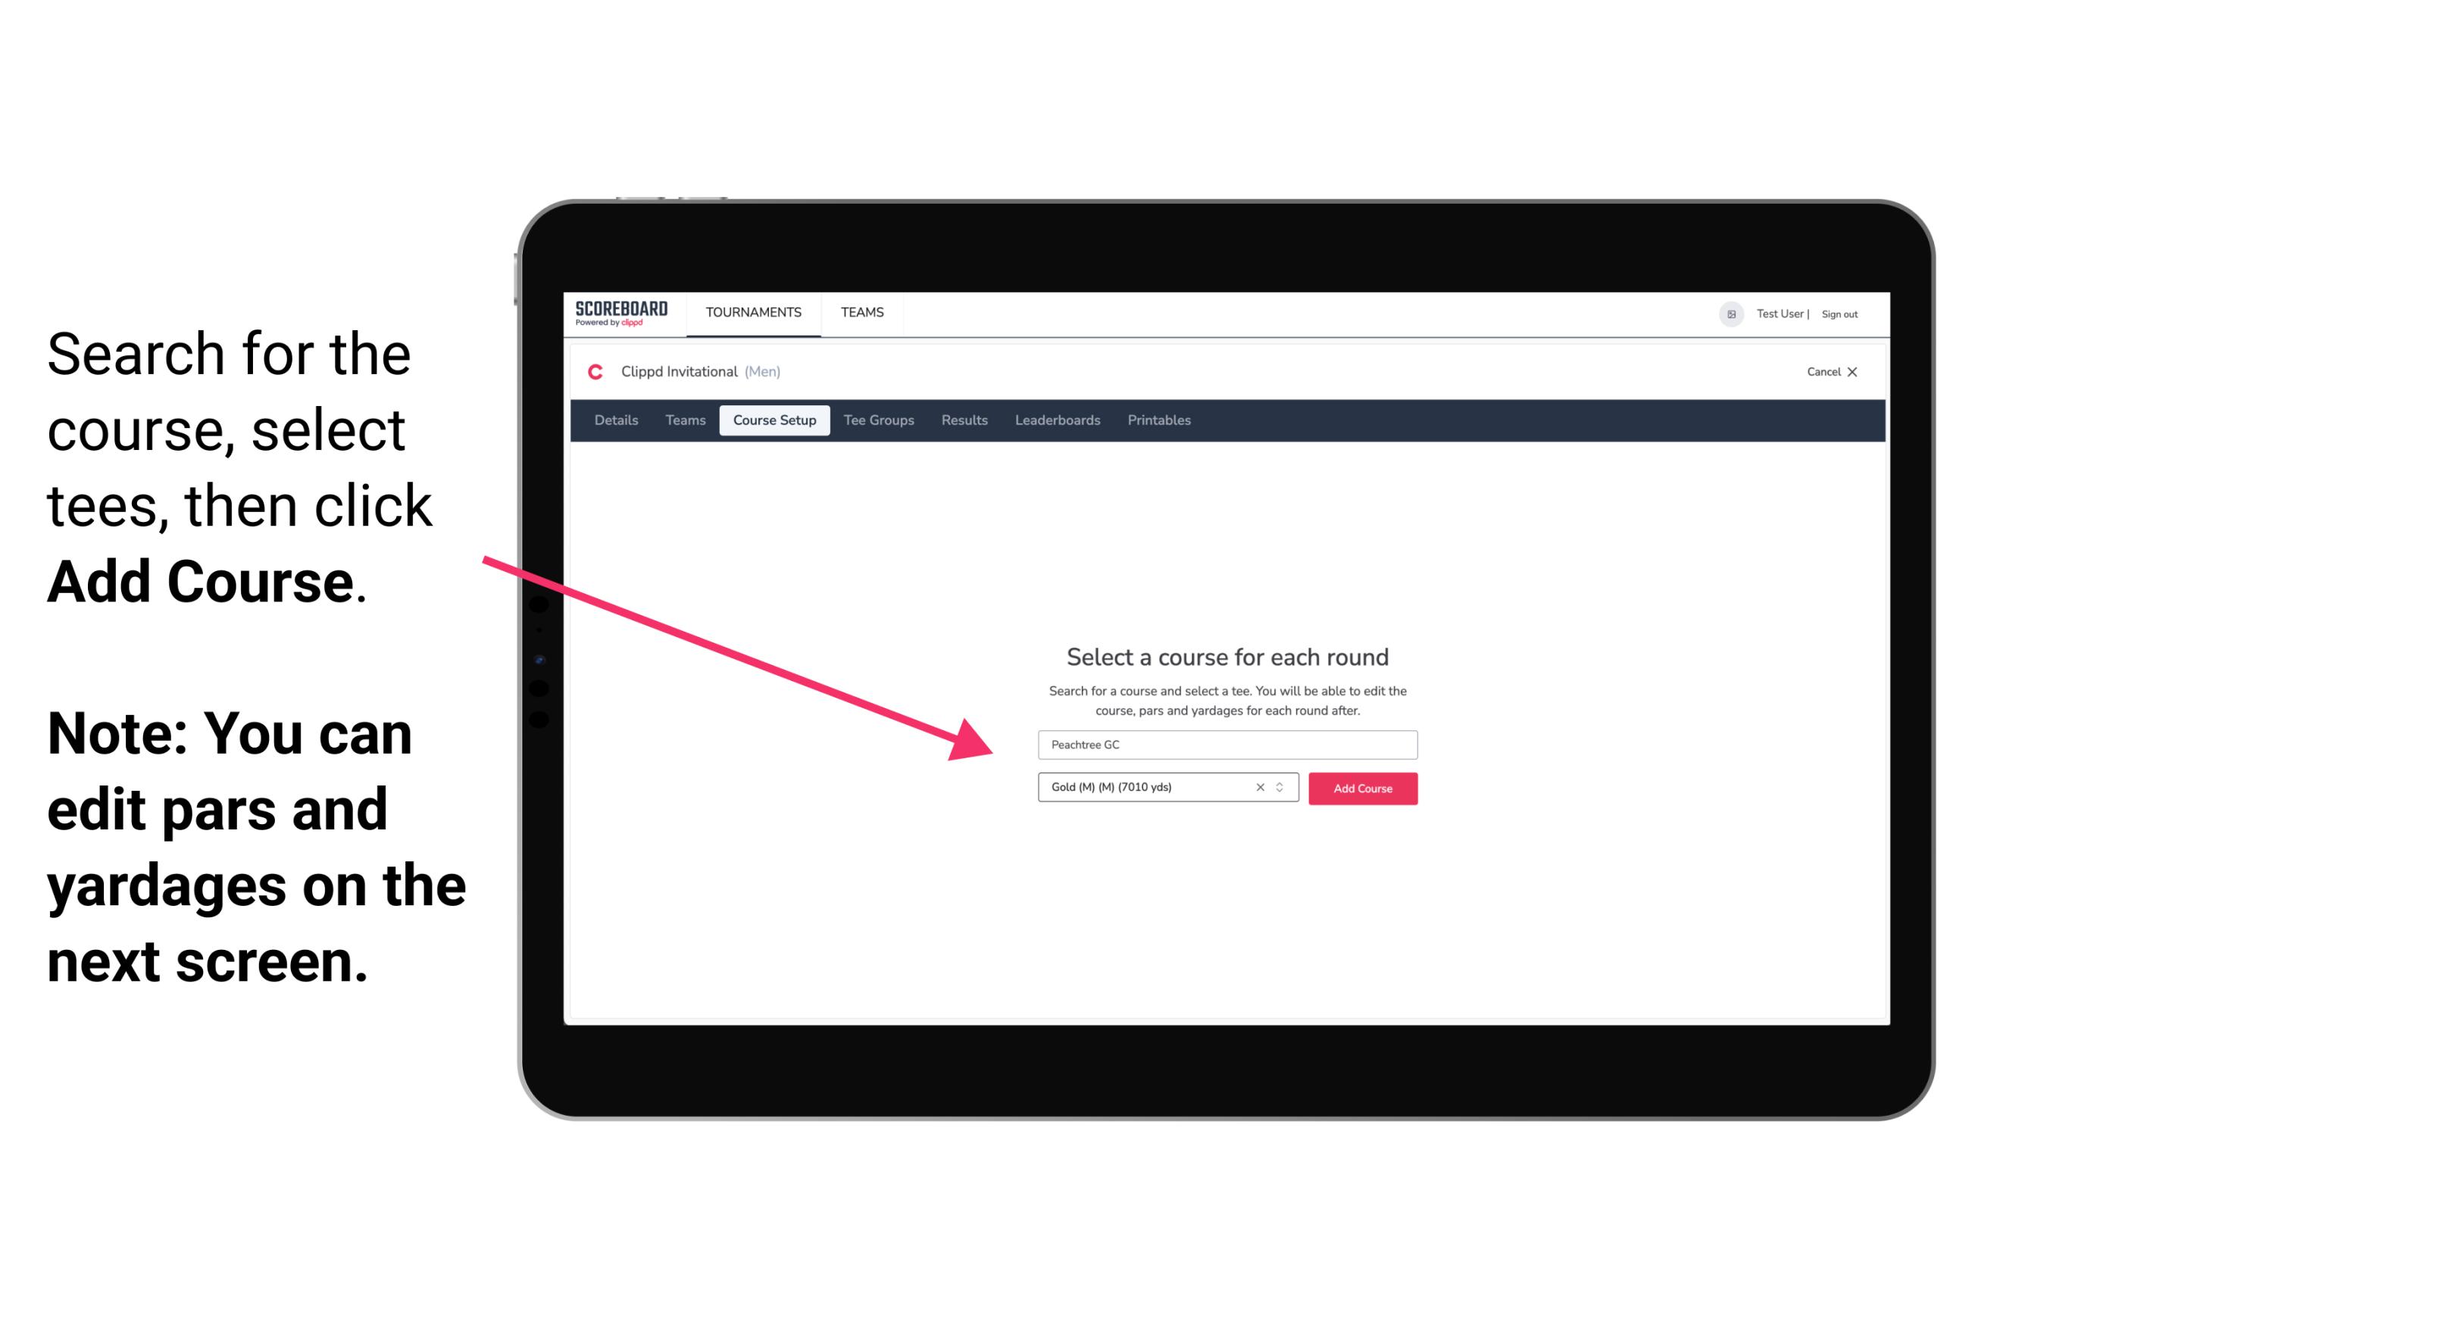Navigate to Printables tab
Image resolution: width=2450 pixels, height=1318 pixels.
pyautogui.click(x=1160, y=420)
